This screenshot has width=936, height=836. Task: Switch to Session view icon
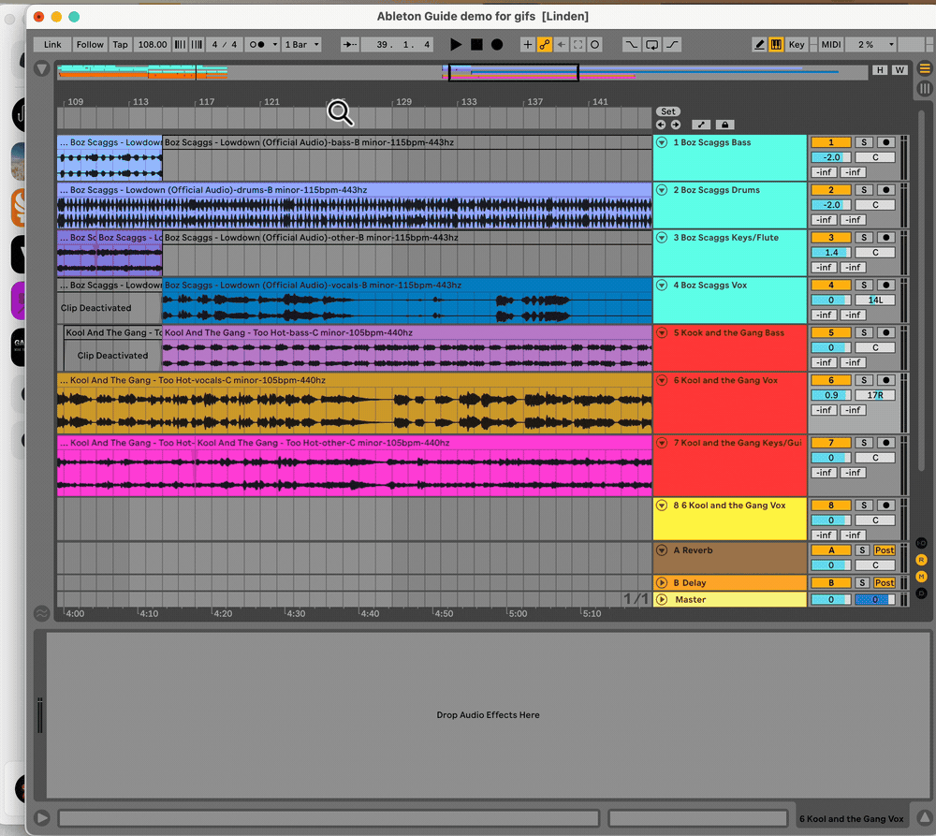coord(925,89)
